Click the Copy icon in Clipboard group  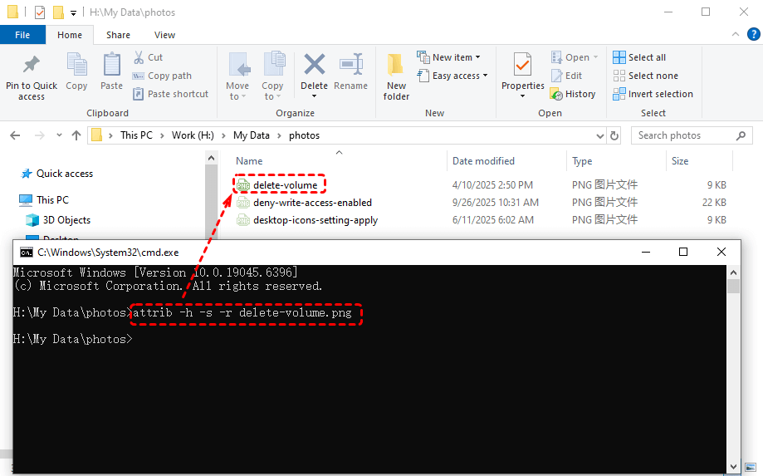coord(76,65)
